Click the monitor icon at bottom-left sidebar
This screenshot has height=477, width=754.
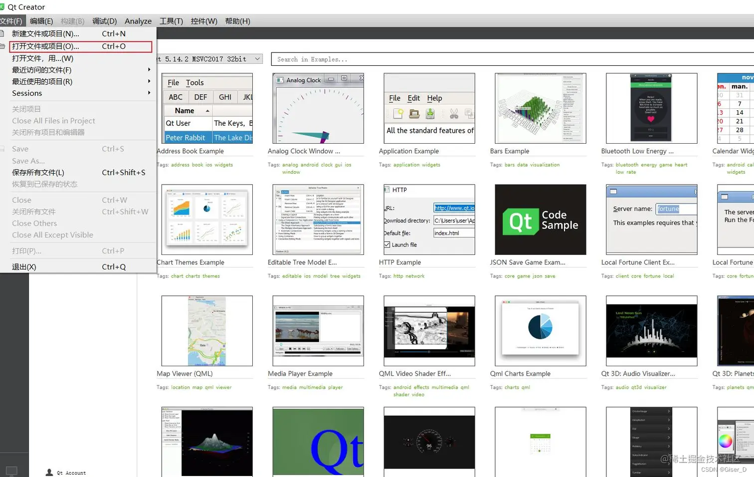pyautogui.click(x=11, y=471)
